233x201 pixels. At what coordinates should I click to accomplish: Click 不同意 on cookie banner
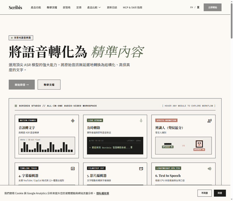pyautogui.click(x=205, y=193)
